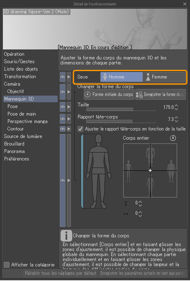Viewport: 190px width, 281px height.
Task: Click the head of the body diagram
Action: click(98, 138)
